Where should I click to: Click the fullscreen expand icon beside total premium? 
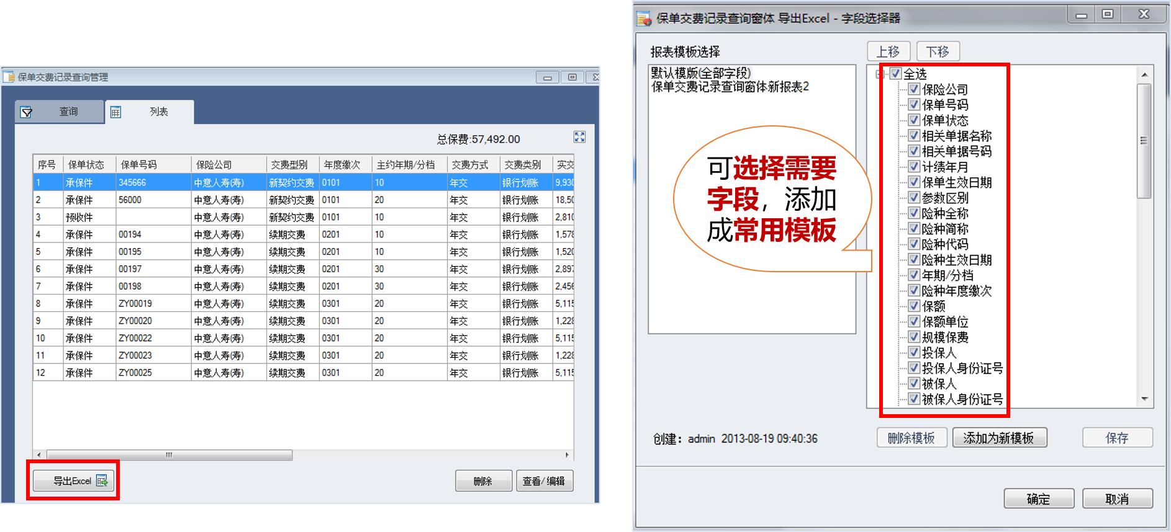(x=579, y=137)
